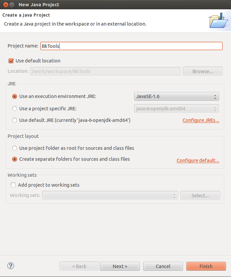Click the Java project folder wizard icon

(x=218, y=20)
